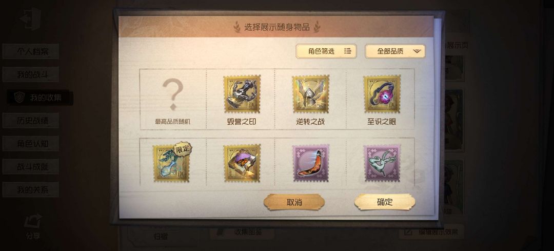Click the exit door icon at top left
The width and height of the screenshot is (554, 251).
coord(30,18)
